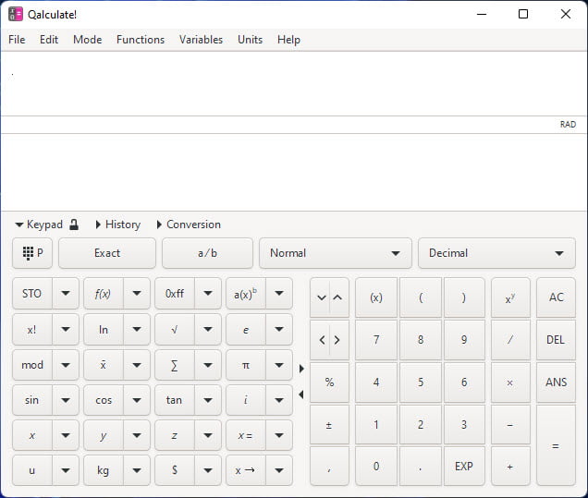Viewport: 588px width, 498px height.
Task: Toggle a/b fraction display
Action: tap(207, 253)
